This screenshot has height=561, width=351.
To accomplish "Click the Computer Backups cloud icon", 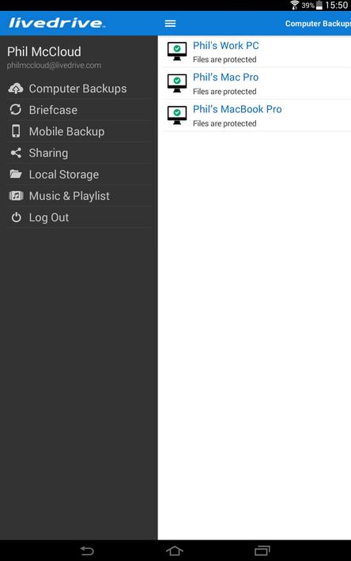I will 16,88.
